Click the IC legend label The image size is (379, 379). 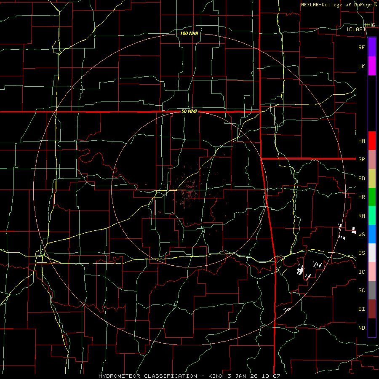click(361, 272)
